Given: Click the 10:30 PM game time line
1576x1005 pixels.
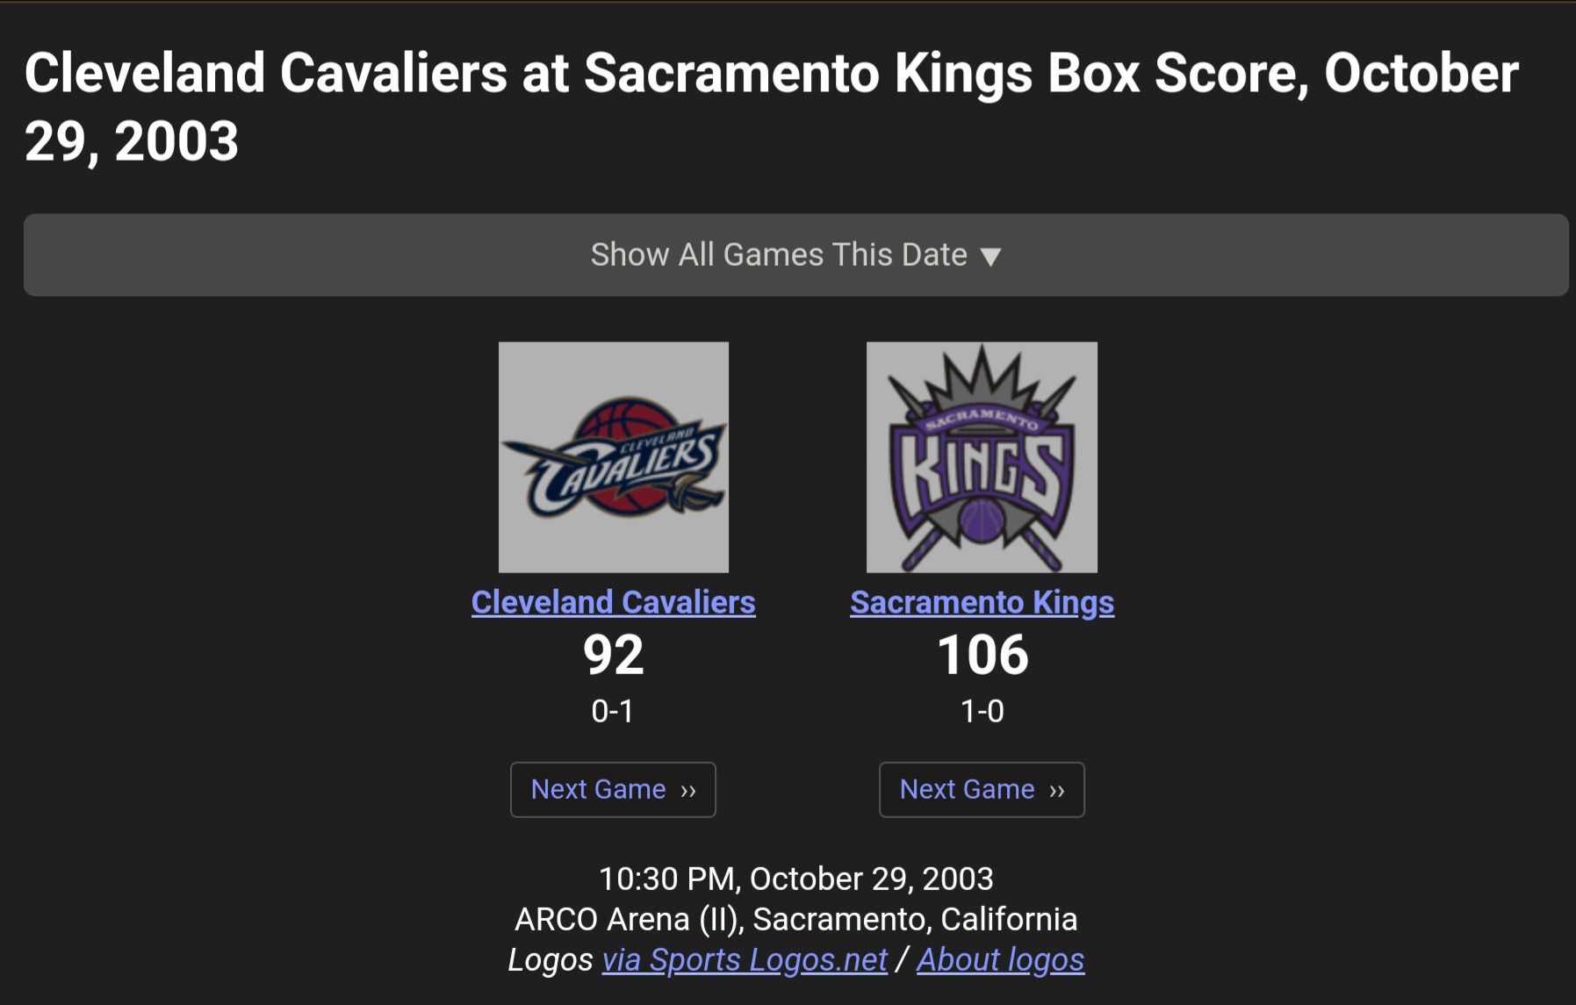Looking at the screenshot, I should click(795, 879).
